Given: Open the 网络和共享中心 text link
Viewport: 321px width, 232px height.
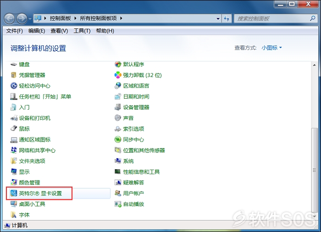Looking at the screenshot, I should [37, 150].
